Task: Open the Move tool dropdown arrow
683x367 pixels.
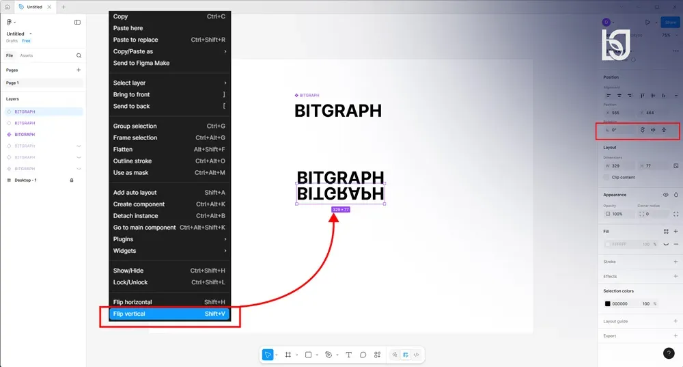Action: click(277, 355)
